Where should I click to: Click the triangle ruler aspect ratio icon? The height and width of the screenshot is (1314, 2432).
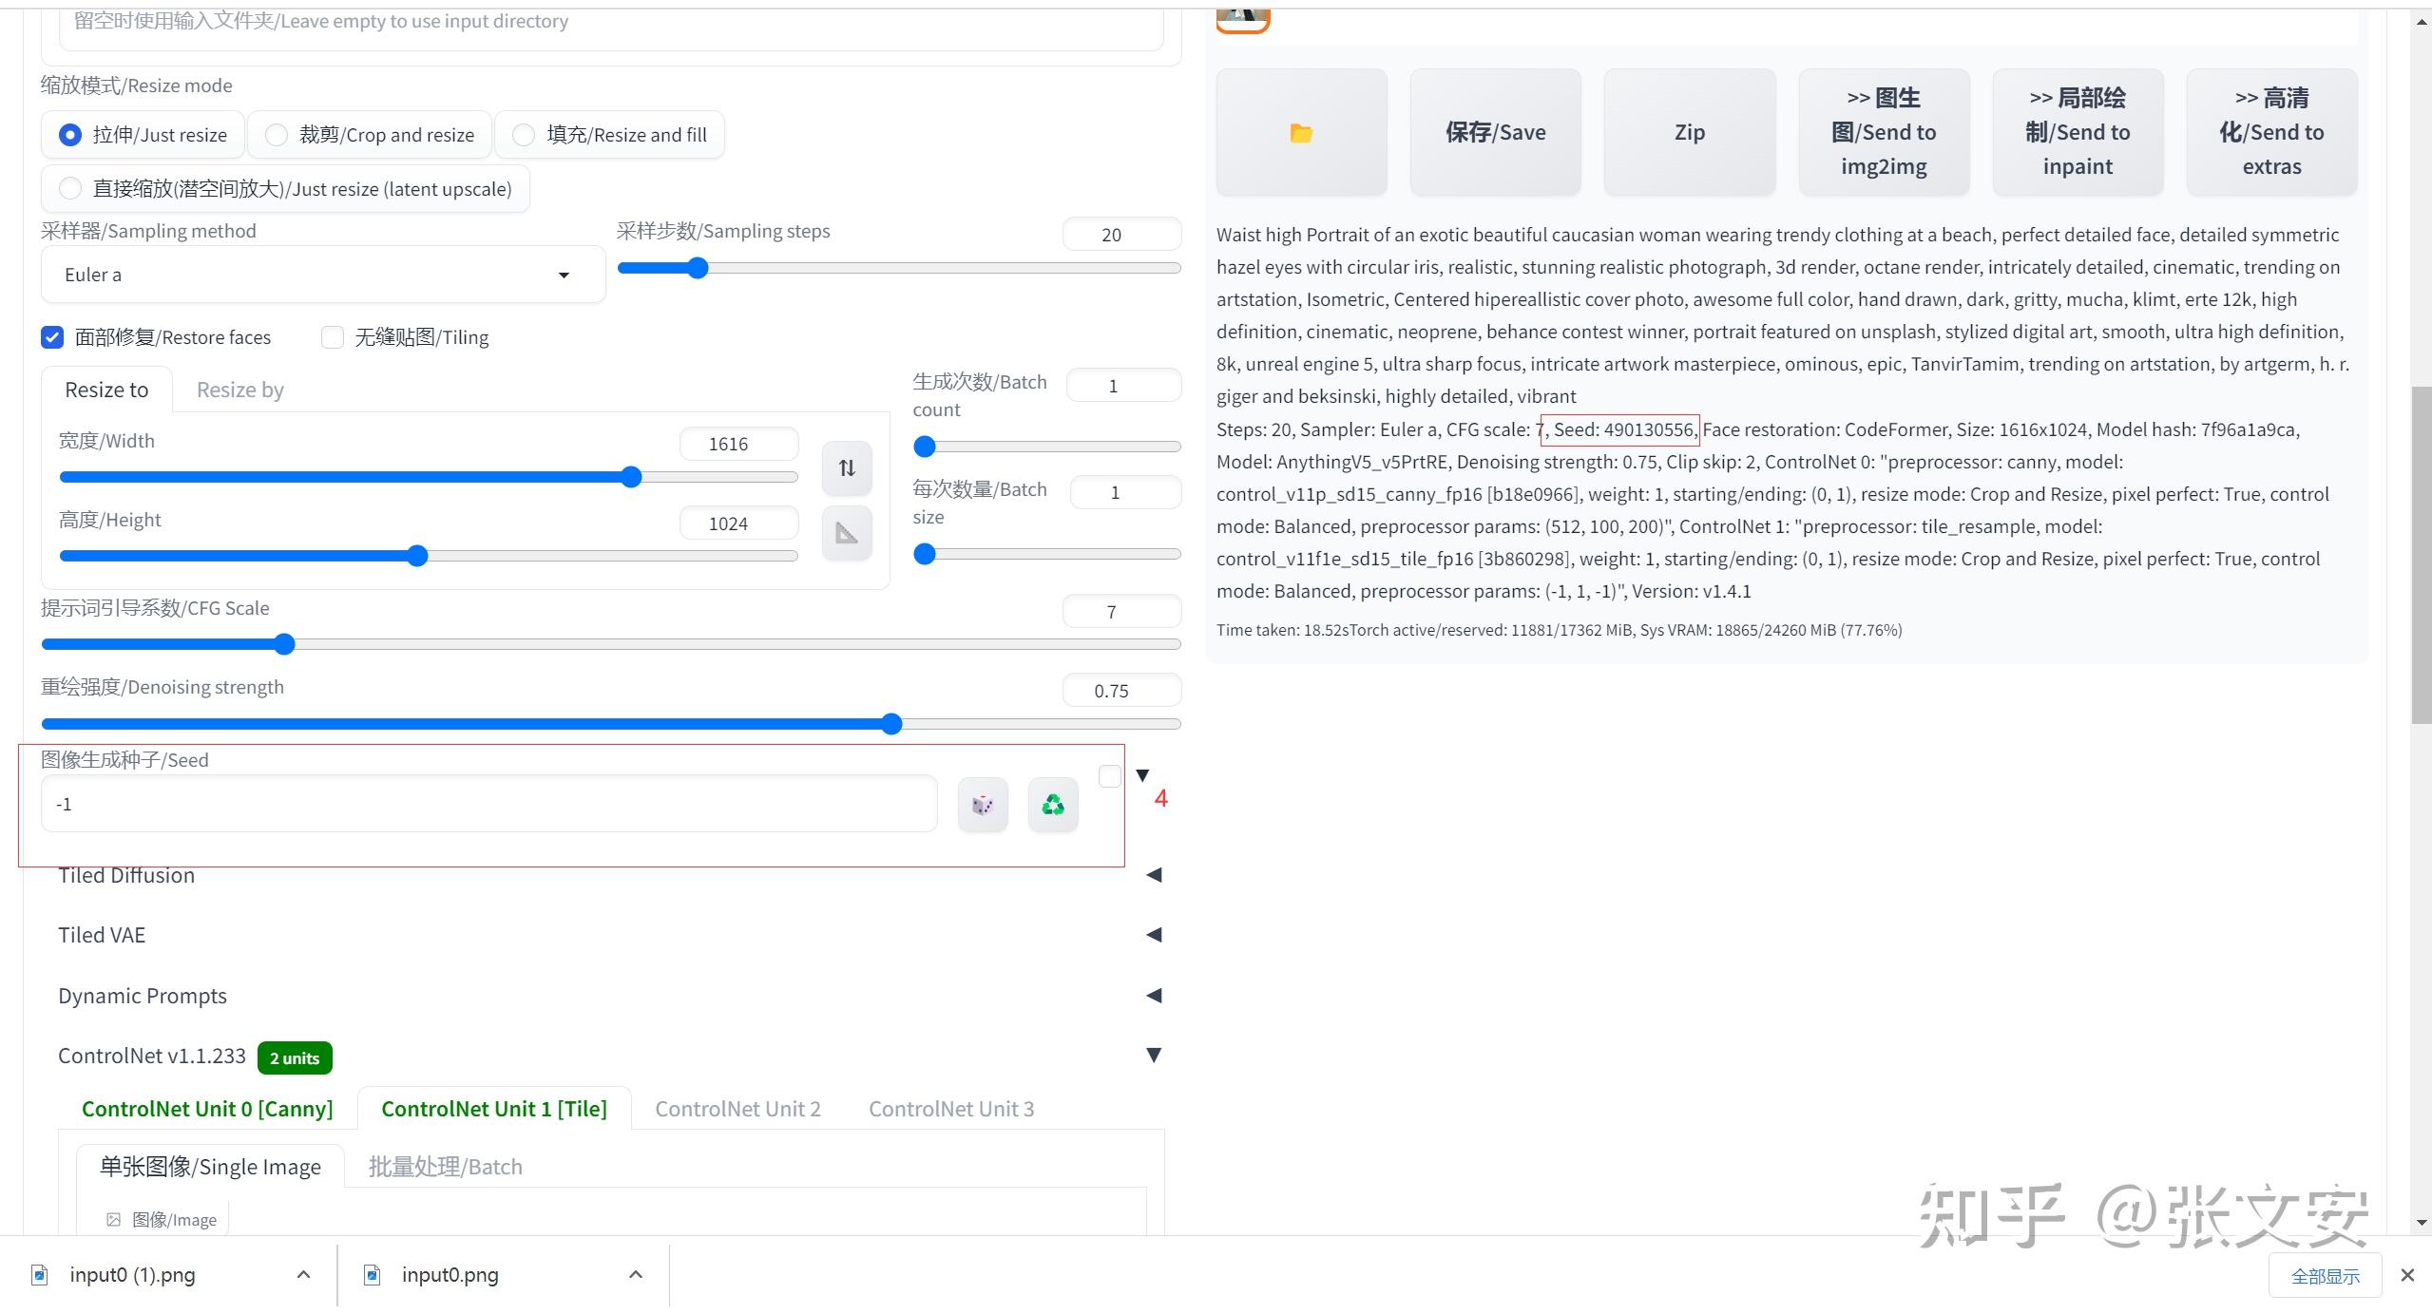click(x=847, y=533)
